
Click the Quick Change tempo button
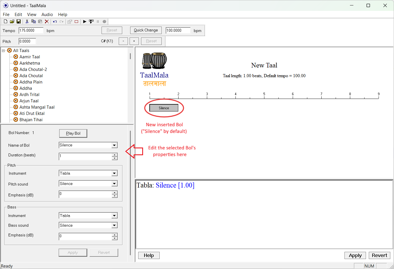pyautogui.click(x=146, y=30)
